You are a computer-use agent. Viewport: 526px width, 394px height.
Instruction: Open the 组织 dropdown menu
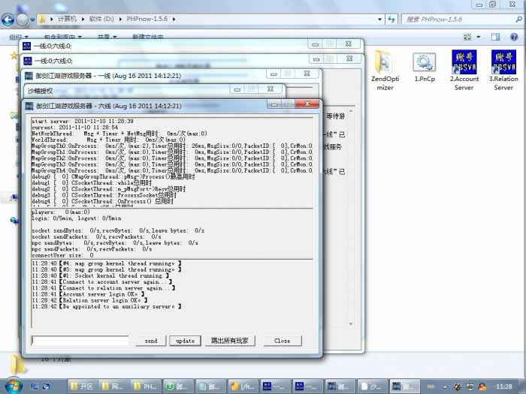pyautogui.click(x=18, y=35)
